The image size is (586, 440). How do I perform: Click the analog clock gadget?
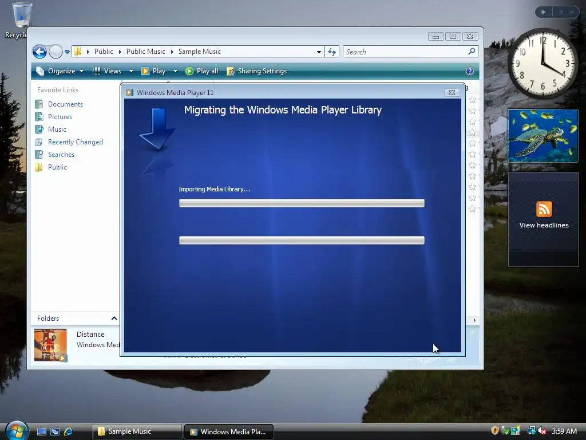point(543,63)
